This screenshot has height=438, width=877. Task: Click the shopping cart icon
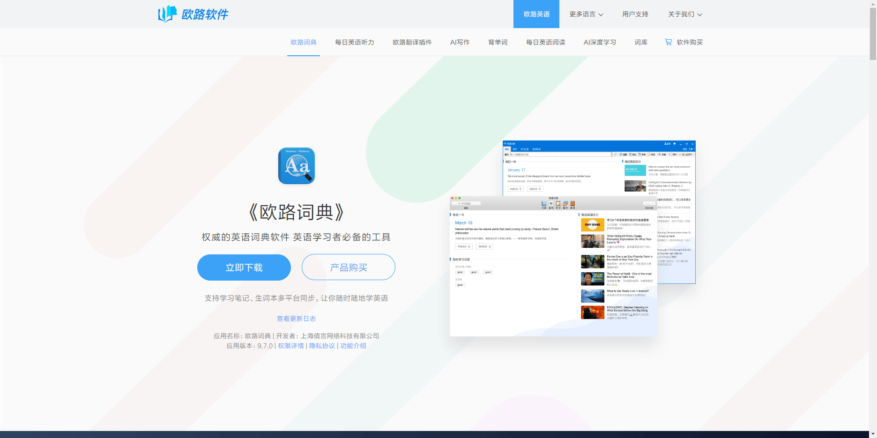(669, 42)
